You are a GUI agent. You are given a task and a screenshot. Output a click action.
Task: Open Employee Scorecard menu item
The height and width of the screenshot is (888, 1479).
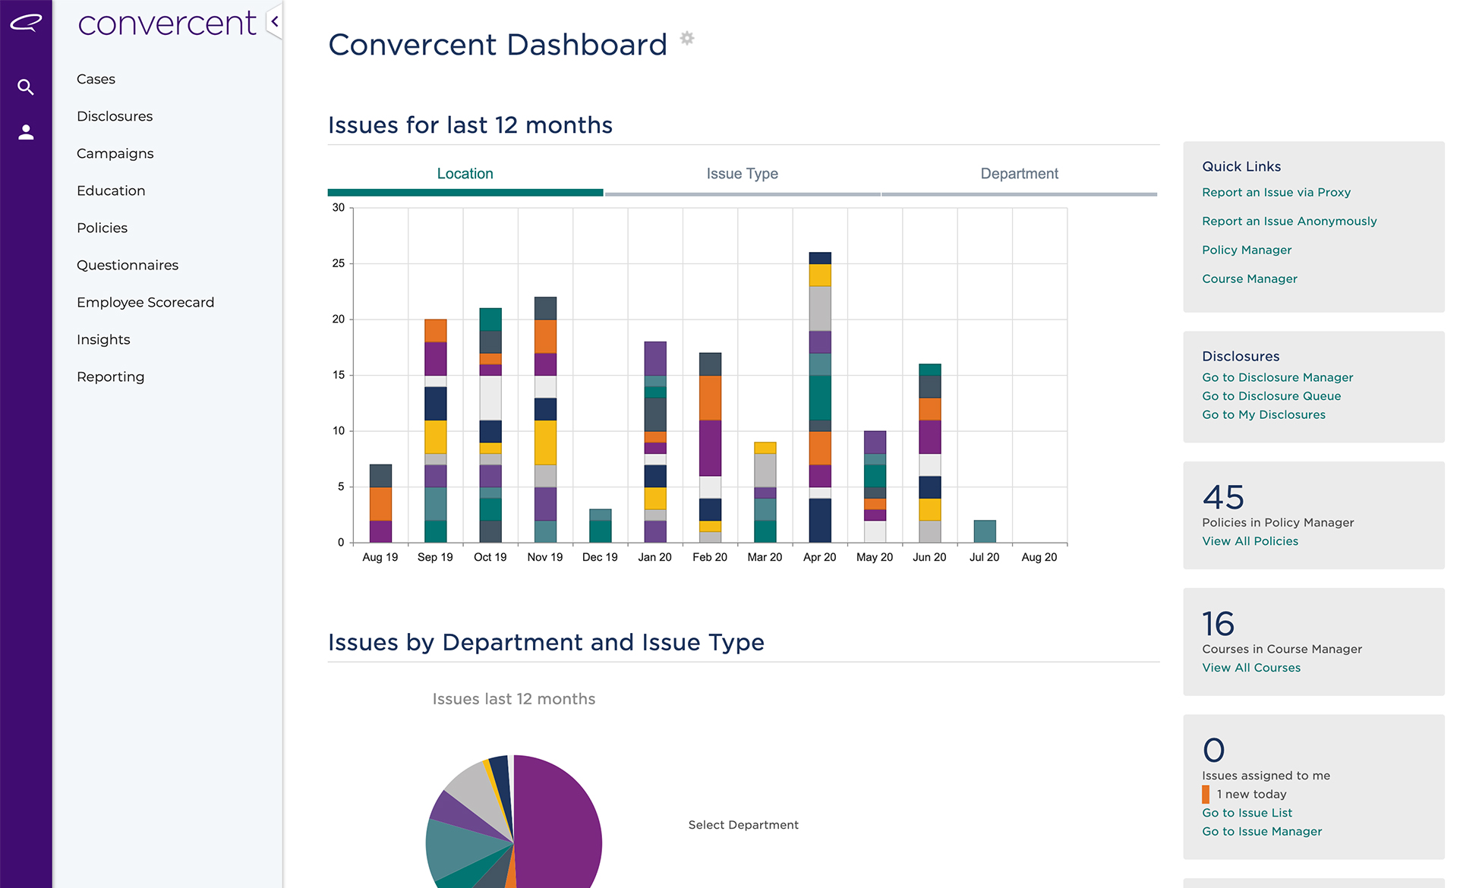[145, 302]
